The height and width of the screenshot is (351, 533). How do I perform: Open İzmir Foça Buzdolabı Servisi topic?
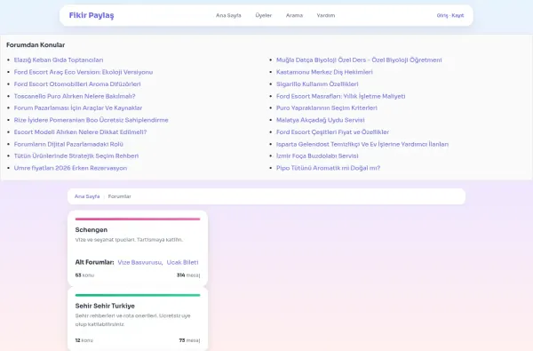[x=317, y=156]
